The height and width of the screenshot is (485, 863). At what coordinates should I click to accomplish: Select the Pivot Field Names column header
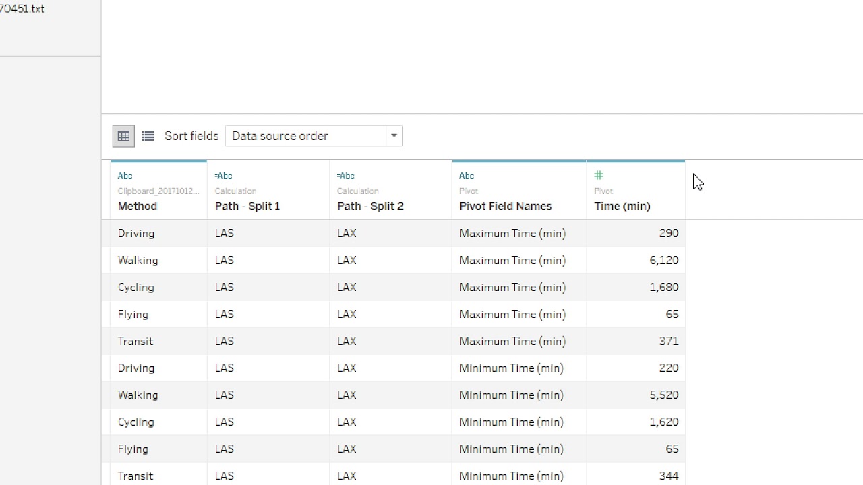(x=519, y=190)
